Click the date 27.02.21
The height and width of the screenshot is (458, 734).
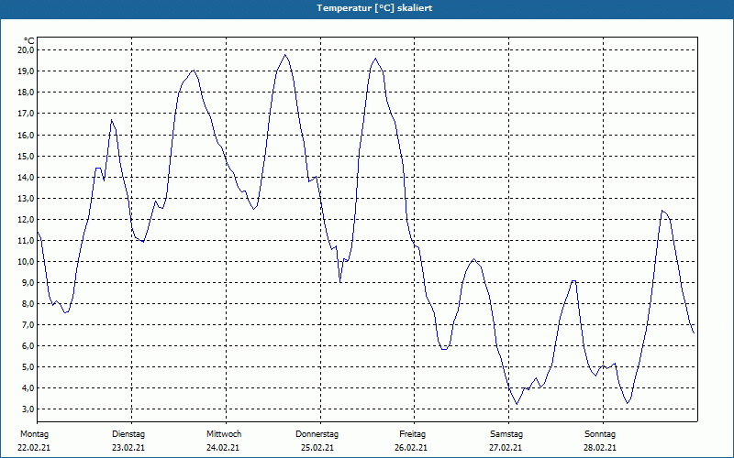coord(506,448)
